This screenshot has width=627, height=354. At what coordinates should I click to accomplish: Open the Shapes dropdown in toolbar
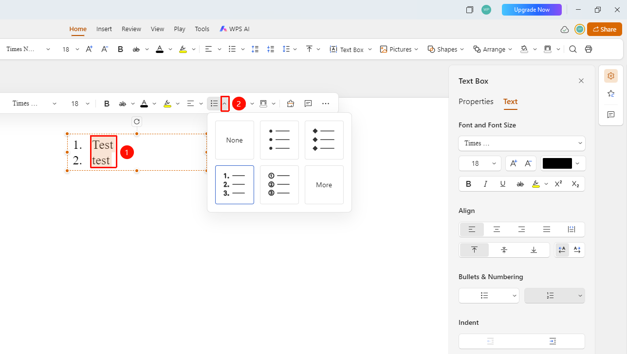tap(446, 49)
